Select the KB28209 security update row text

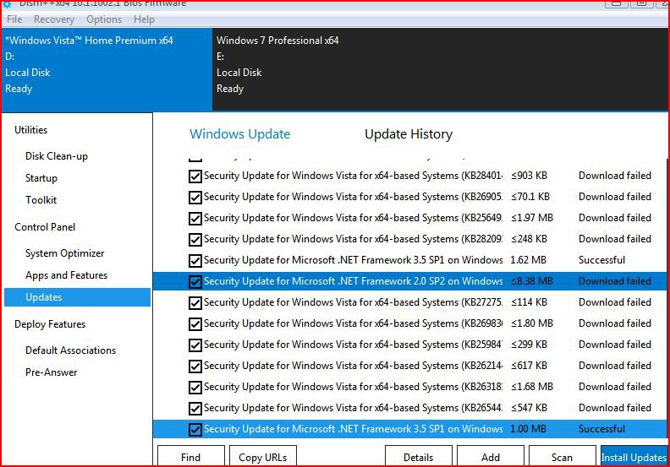pos(354,239)
